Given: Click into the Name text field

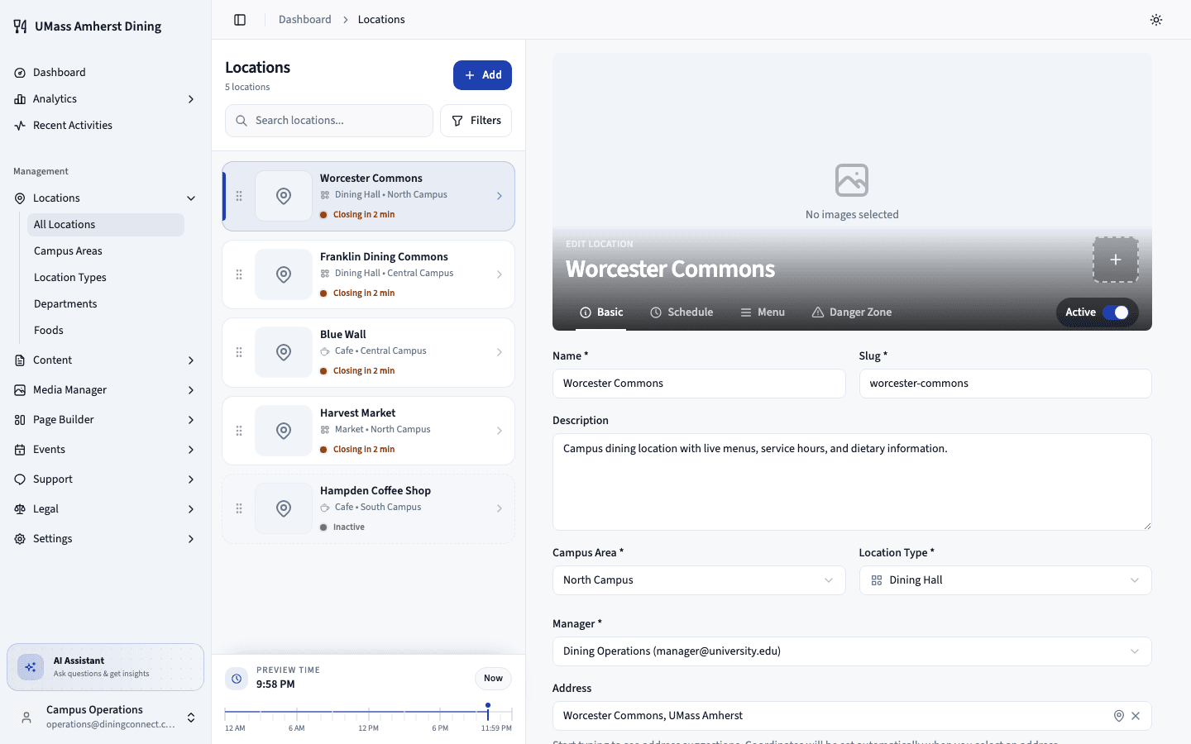Looking at the screenshot, I should [x=699, y=384].
